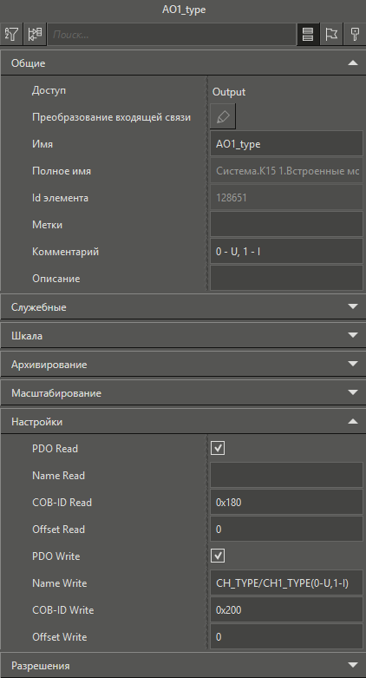Edit the Offset Read value
The width and height of the screenshot is (366, 678).
point(286,529)
